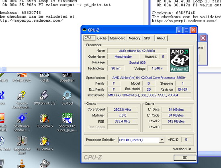This screenshot has width=221, height=168.
Task: Click the processor Name field
Action: click(x=137, y=51)
